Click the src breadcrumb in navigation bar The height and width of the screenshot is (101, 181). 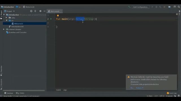pos(18,7)
